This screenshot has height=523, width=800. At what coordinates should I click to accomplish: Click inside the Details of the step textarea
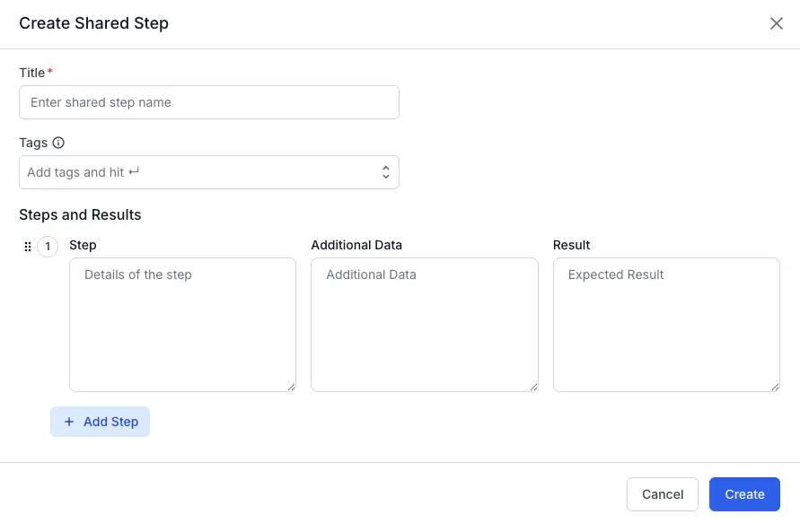click(x=182, y=323)
